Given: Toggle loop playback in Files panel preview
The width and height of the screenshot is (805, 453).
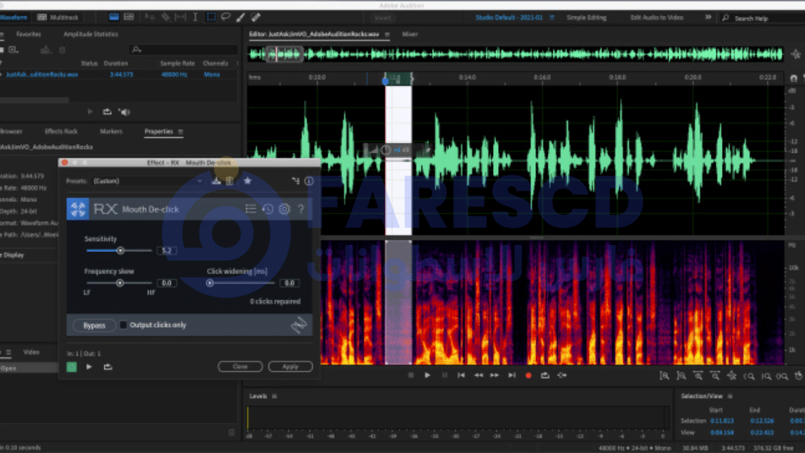Looking at the screenshot, I should 107,111.
